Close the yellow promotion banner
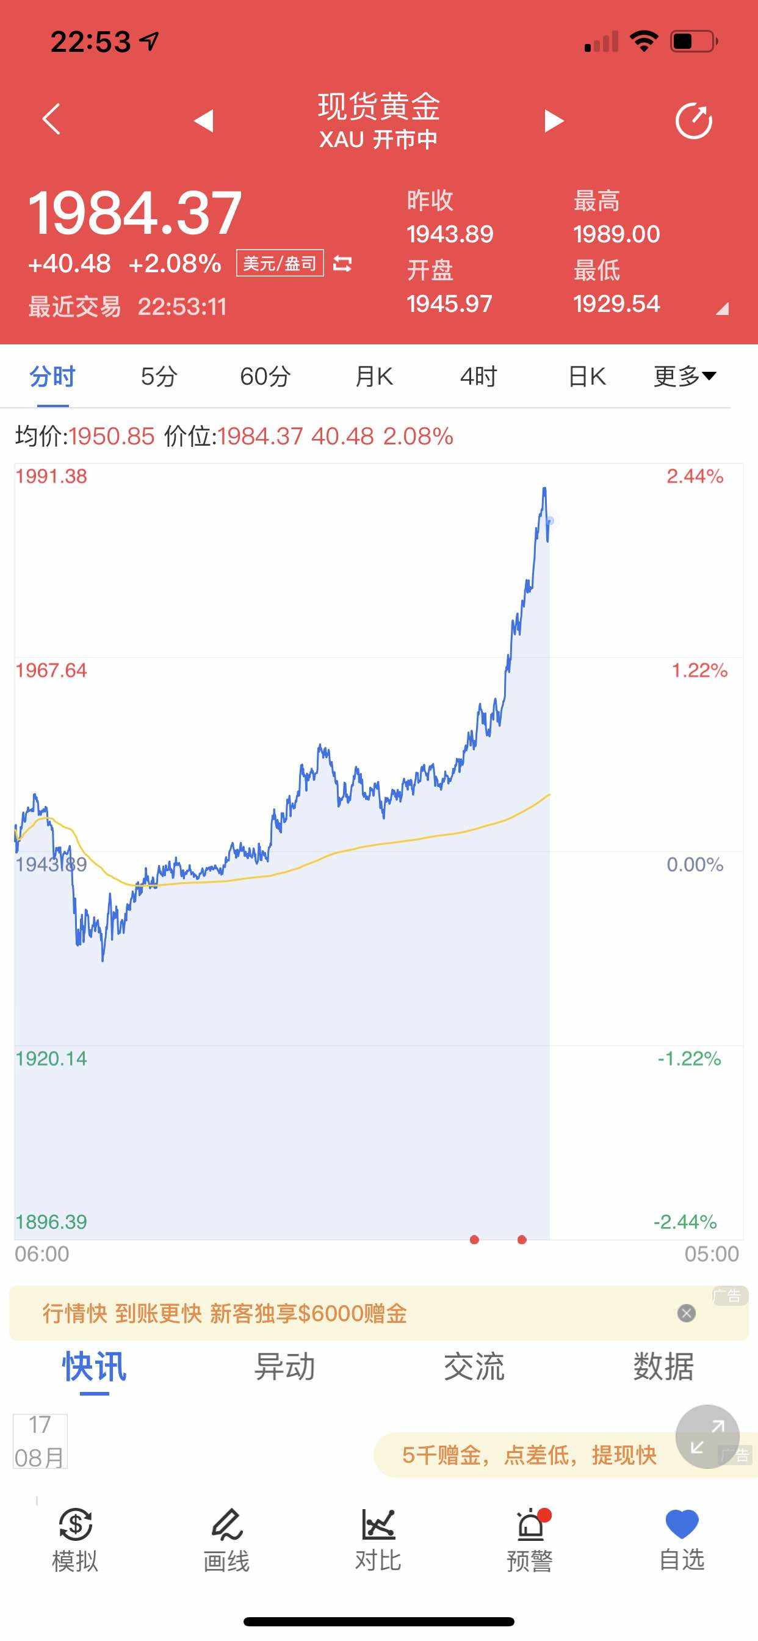 click(686, 1313)
